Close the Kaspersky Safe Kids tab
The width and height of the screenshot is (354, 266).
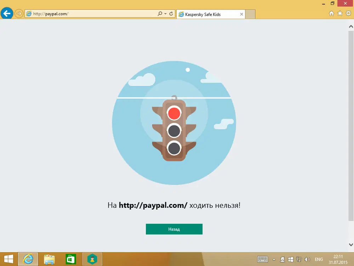click(x=241, y=14)
